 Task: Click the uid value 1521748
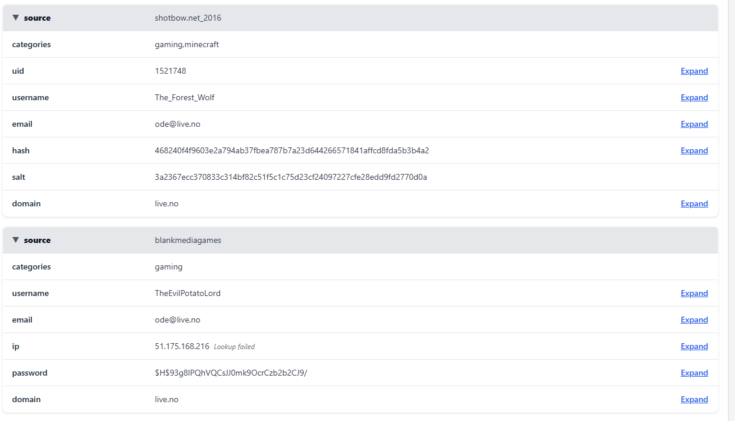[170, 71]
